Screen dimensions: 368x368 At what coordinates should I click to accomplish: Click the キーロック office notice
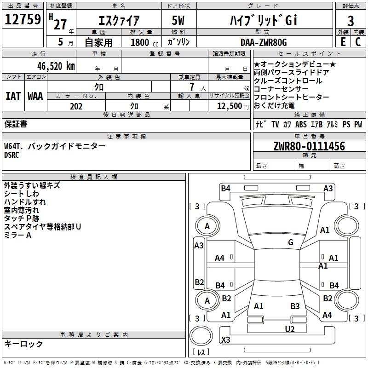(x=23, y=344)
